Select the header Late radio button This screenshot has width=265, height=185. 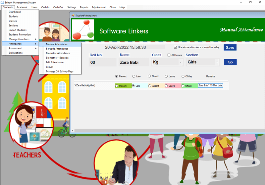pos(134,76)
